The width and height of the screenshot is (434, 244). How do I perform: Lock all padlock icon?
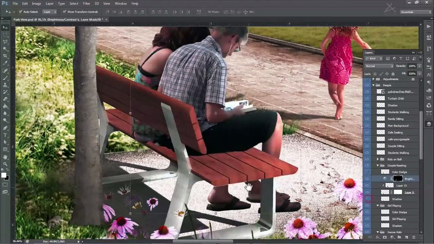point(393,74)
